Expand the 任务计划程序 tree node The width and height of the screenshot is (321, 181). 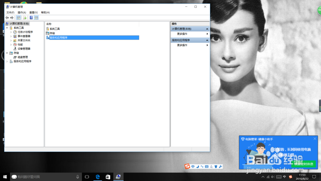(11, 32)
